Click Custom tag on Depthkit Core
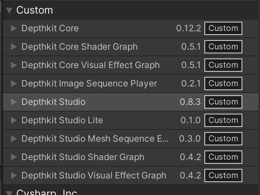The image size is (260, 195). click(223, 28)
